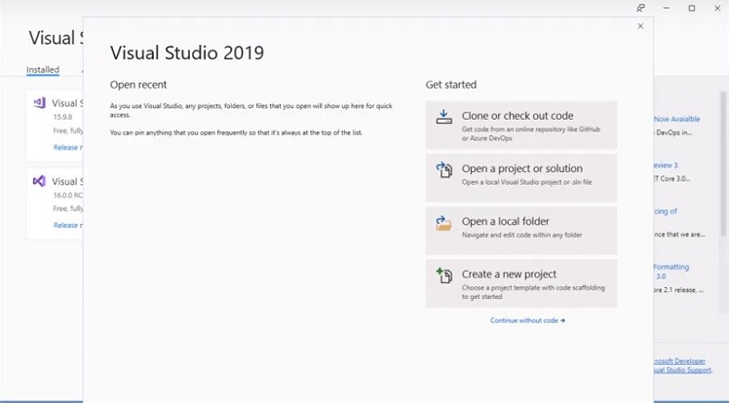
Task: Open the Preview 3 news link
Action: pyautogui.click(x=666, y=165)
